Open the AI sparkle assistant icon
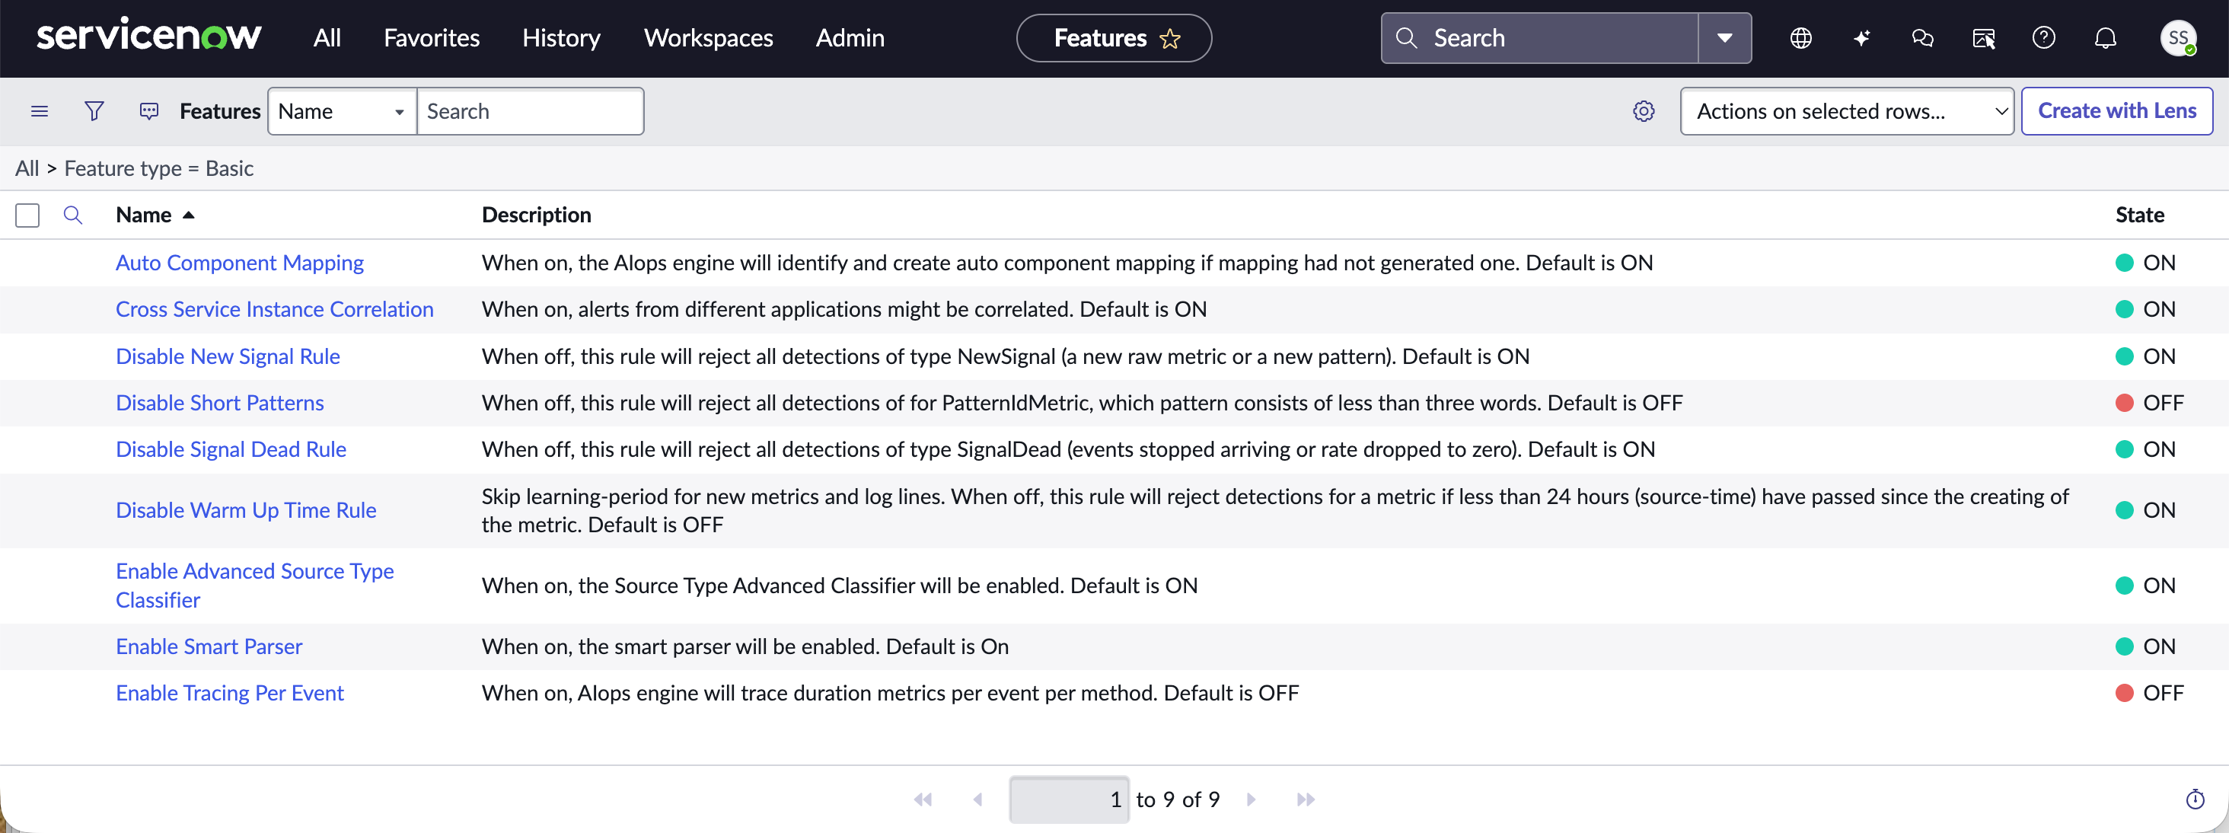The height and width of the screenshot is (833, 2229). (x=1861, y=38)
